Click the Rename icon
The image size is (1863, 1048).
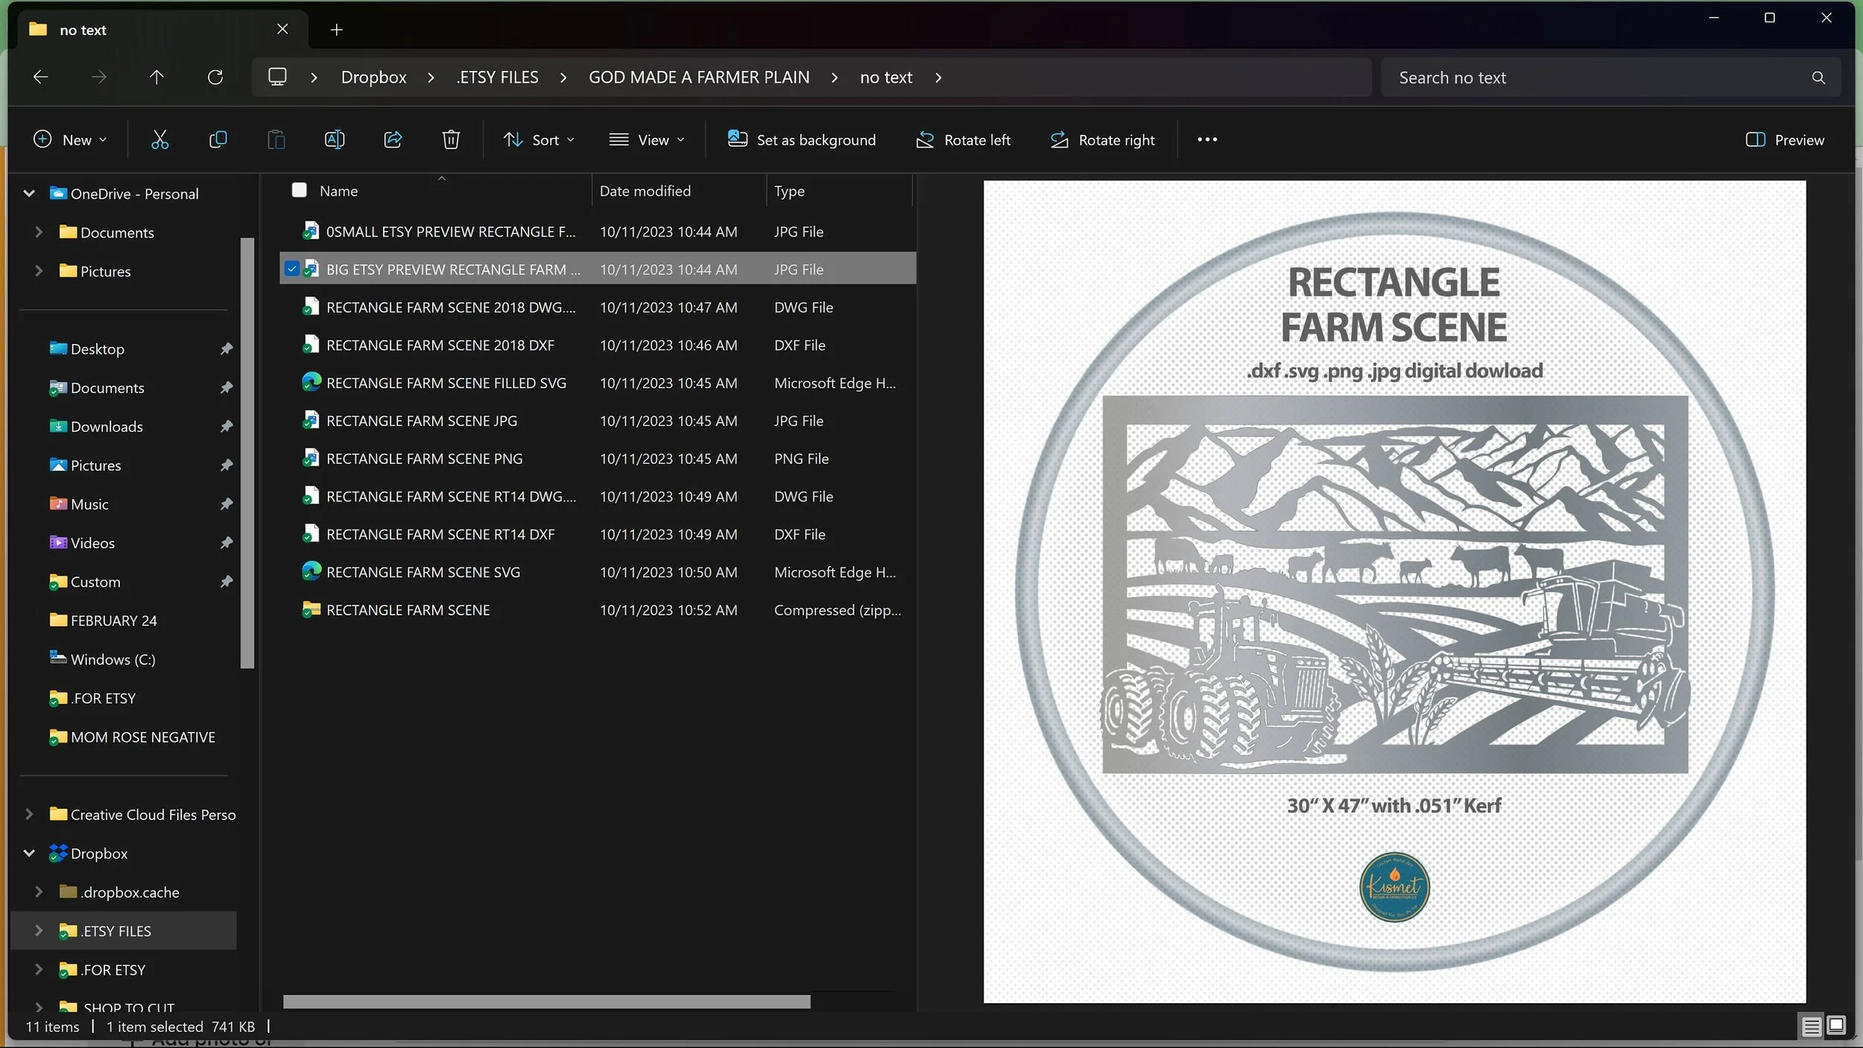click(335, 139)
